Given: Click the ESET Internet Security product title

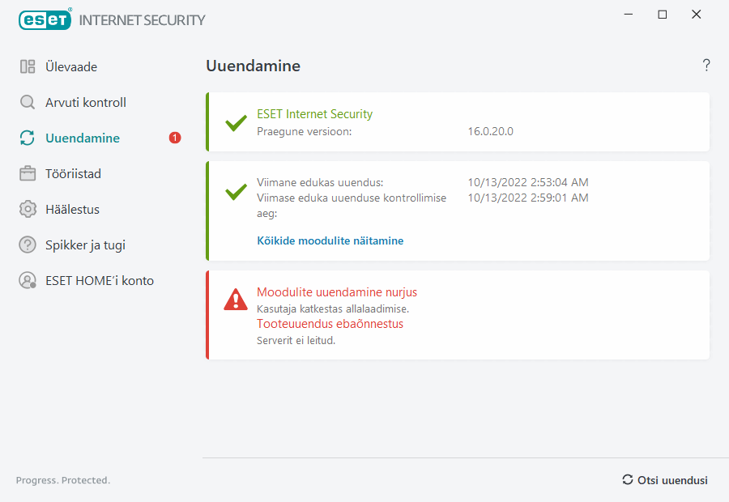Looking at the screenshot, I should 314,114.
